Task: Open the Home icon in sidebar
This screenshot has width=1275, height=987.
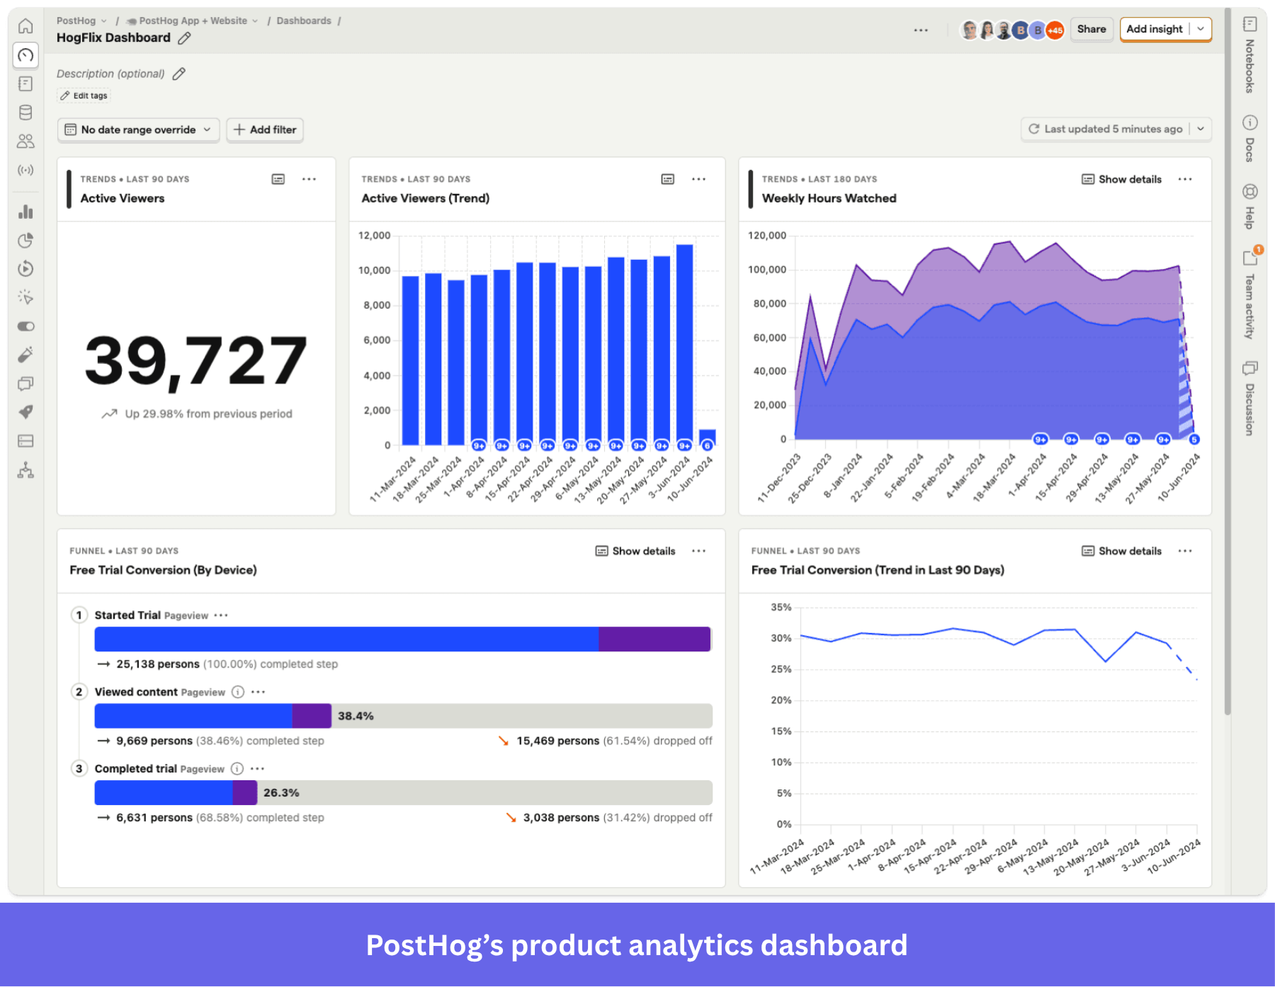Action: 25,26
